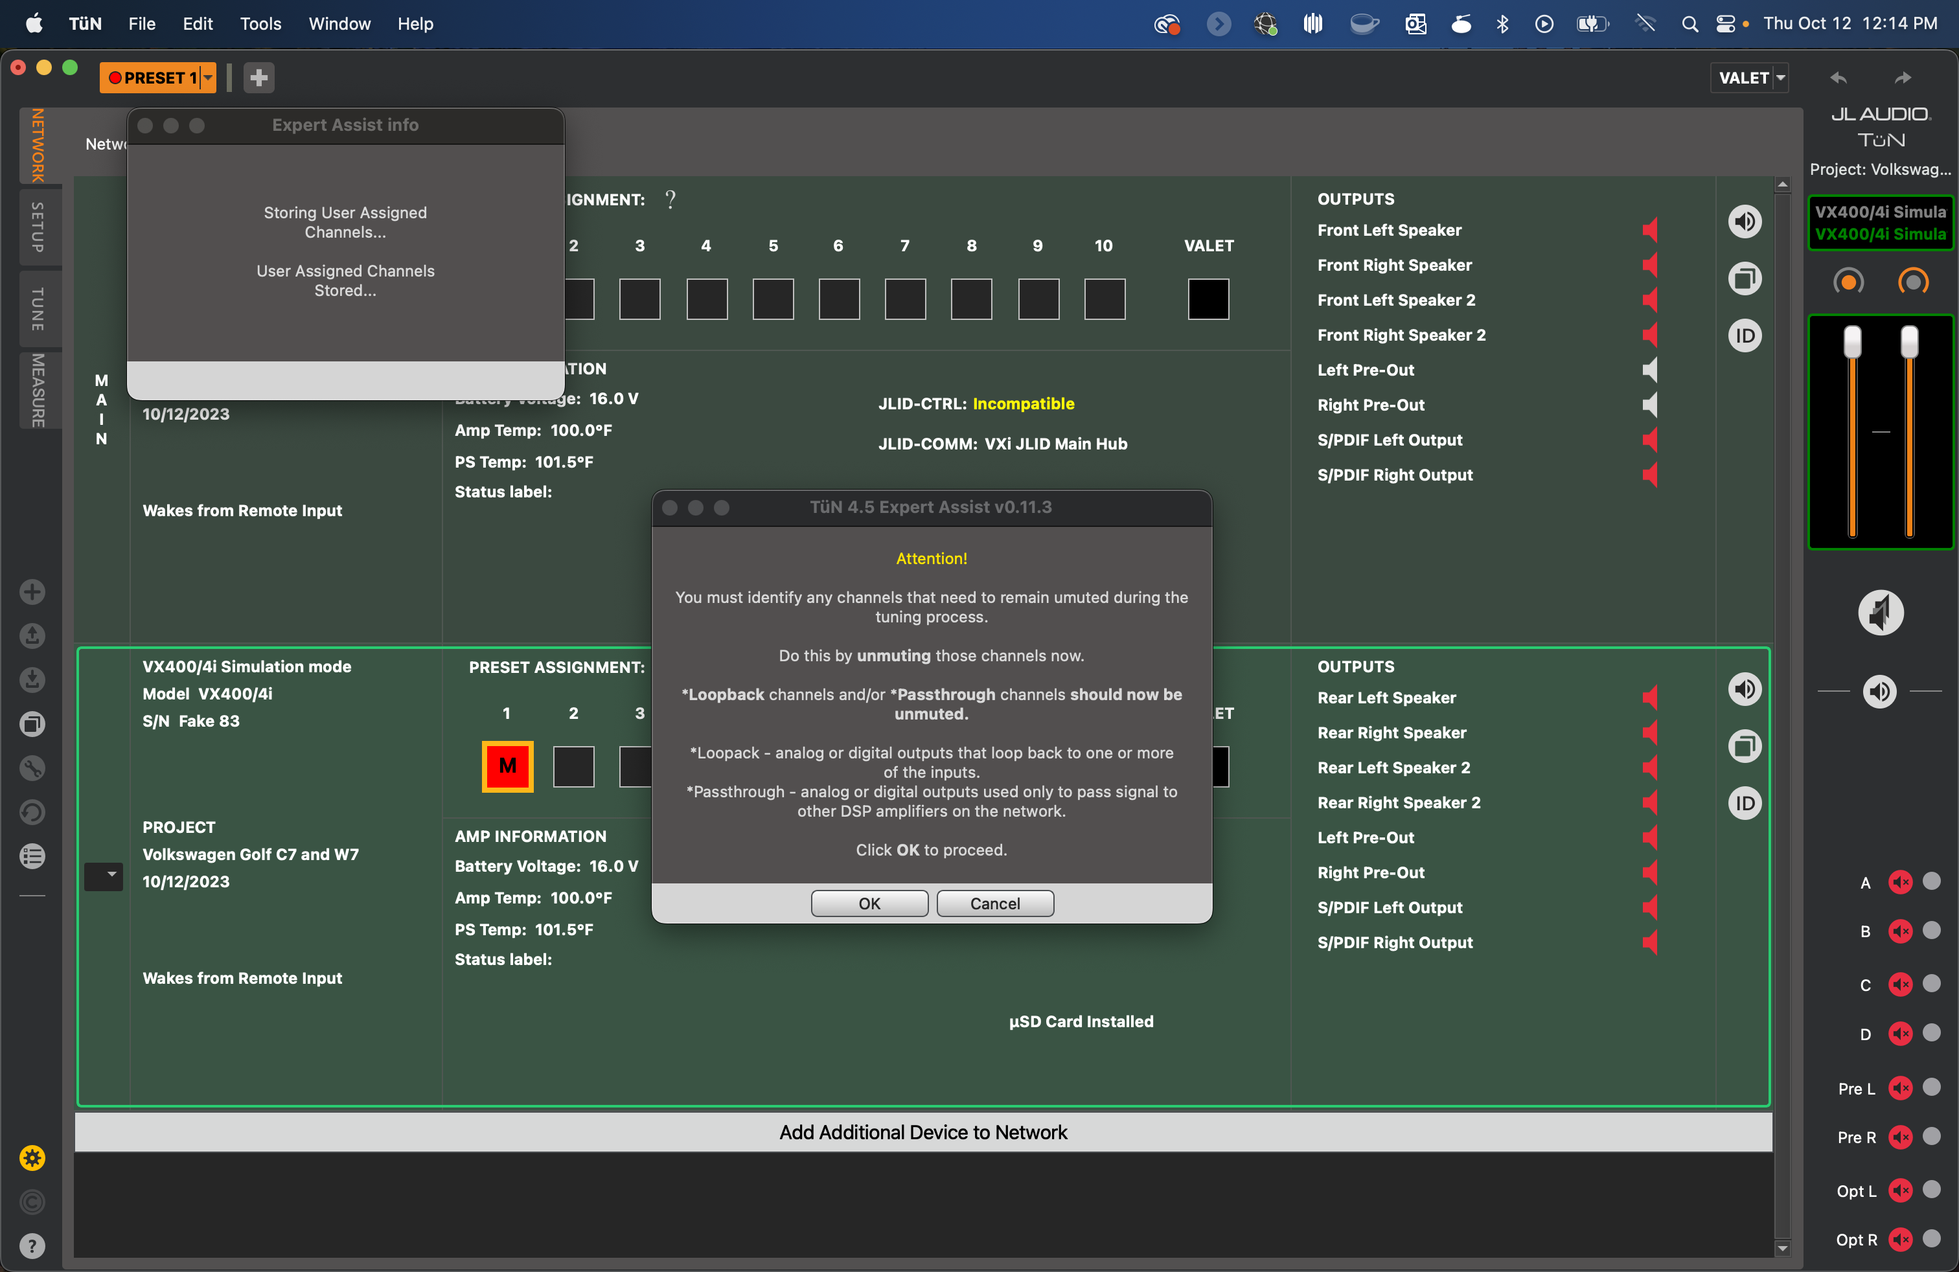Viewport: 1959px width, 1272px height.
Task: Click the undo arrow icon
Action: click(x=1839, y=77)
